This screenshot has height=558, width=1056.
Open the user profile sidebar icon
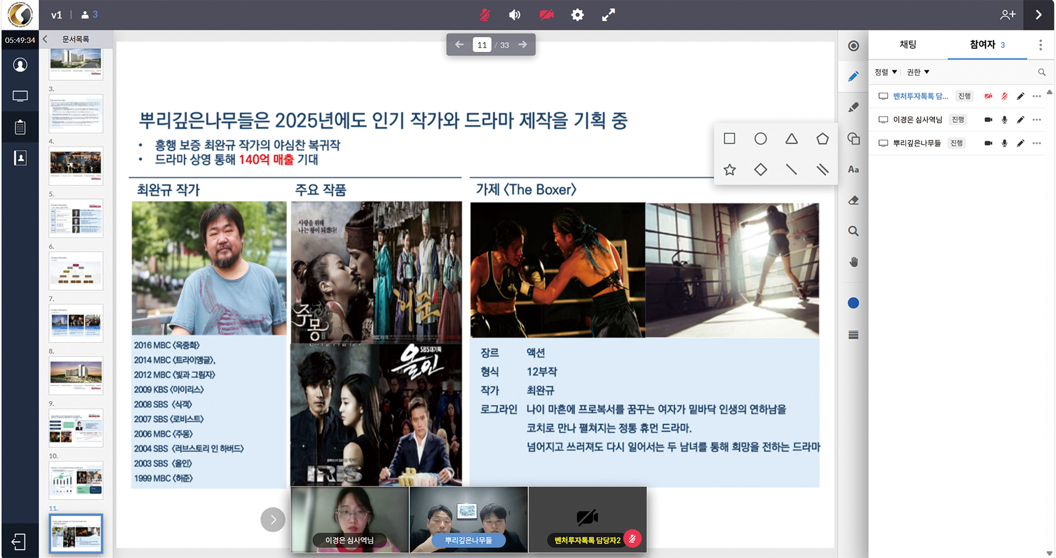coord(20,64)
